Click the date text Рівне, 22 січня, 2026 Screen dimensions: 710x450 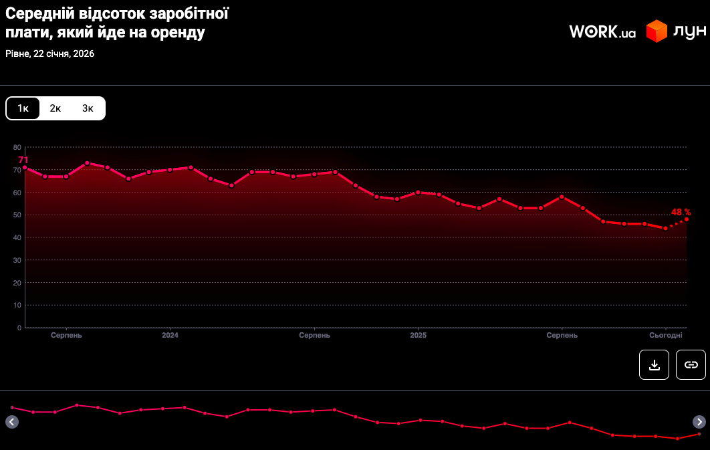tap(50, 54)
